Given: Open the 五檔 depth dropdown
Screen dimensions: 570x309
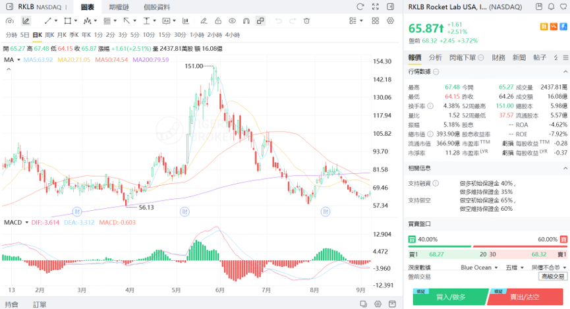Looking at the screenshot, I should click(x=515, y=267).
